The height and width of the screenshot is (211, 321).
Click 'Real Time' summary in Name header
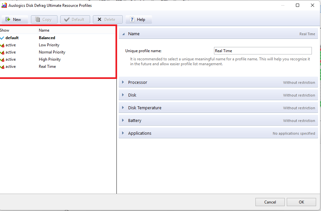(307, 34)
